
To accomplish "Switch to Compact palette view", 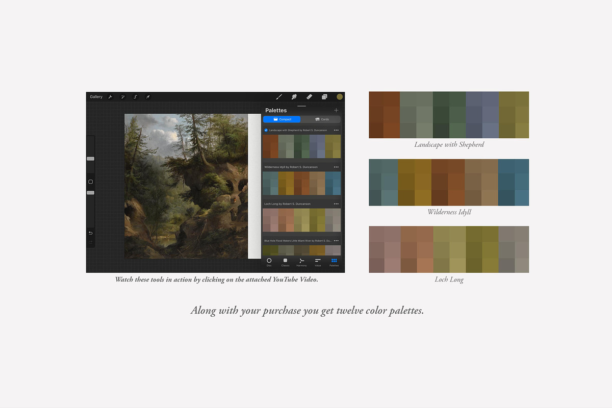I will (x=283, y=119).
